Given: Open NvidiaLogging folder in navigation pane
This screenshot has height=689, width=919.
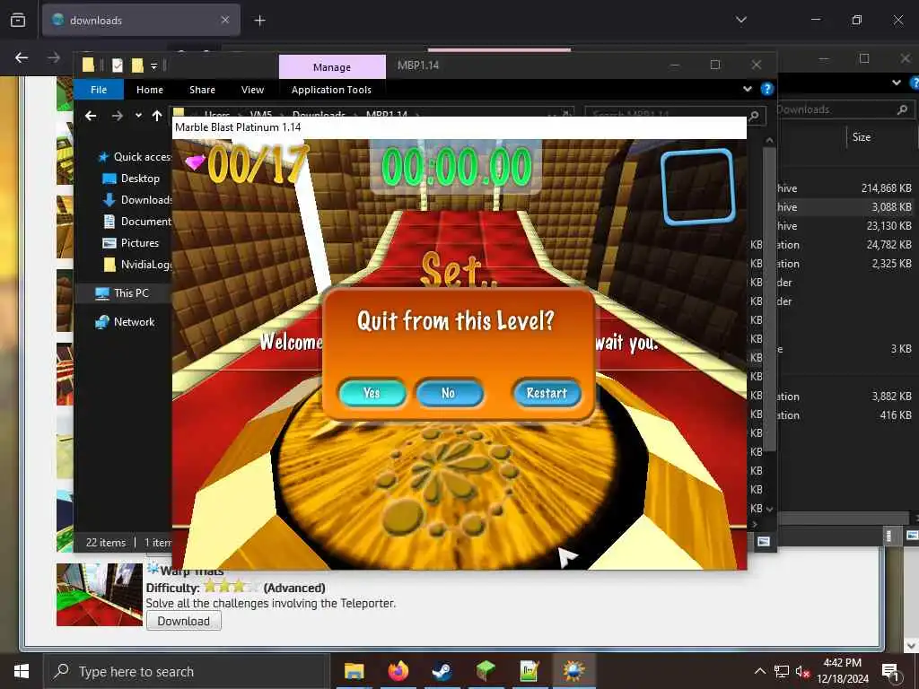Looking at the screenshot, I should (137, 265).
